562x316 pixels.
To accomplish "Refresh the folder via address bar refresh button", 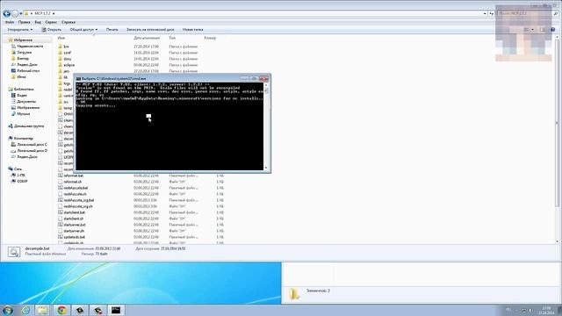I will click(x=492, y=14).
